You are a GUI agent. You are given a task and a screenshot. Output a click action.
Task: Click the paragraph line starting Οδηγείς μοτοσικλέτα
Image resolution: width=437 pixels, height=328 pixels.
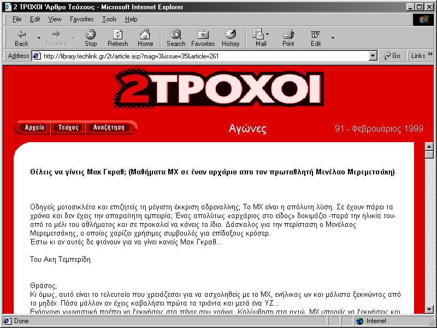tap(211, 207)
